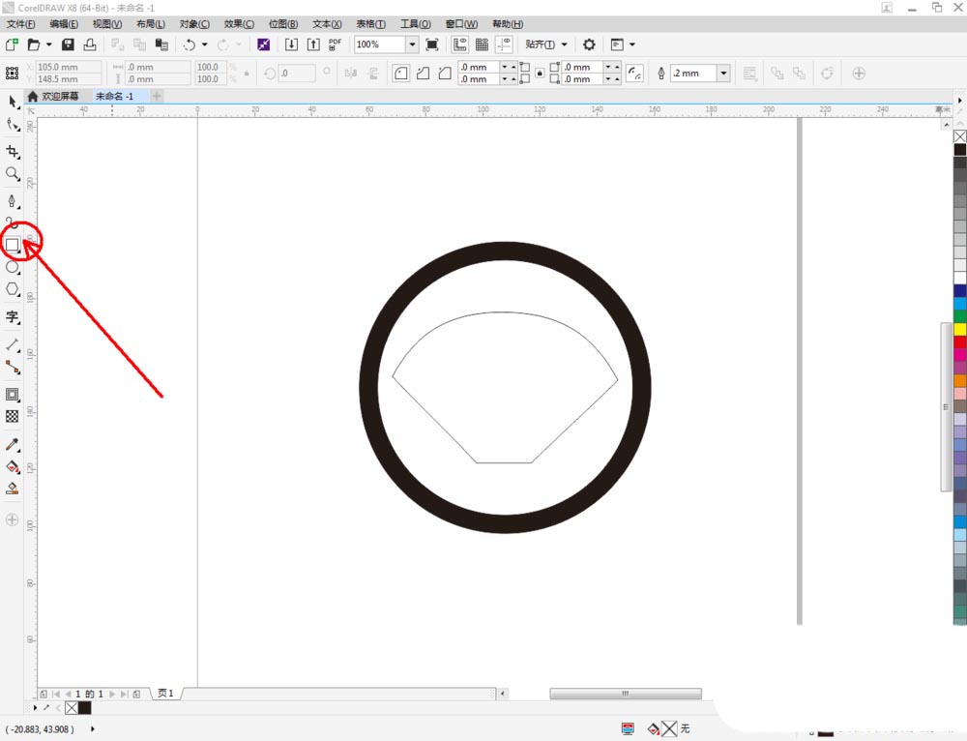
Task: Choose the Polygon tool
Action: pos(13,289)
